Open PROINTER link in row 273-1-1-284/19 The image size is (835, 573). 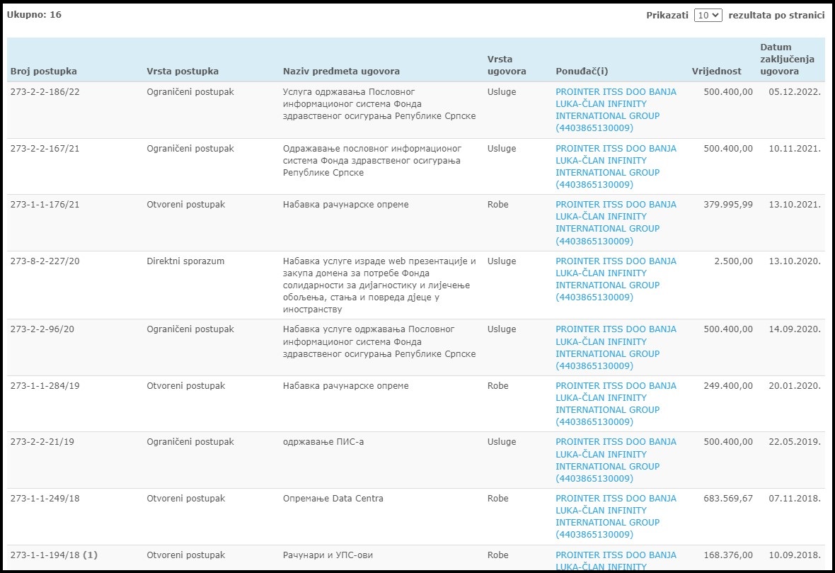[x=616, y=404]
